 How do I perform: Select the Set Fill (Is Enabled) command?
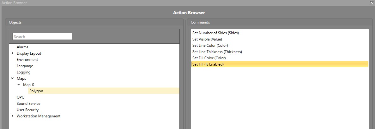[208, 64]
